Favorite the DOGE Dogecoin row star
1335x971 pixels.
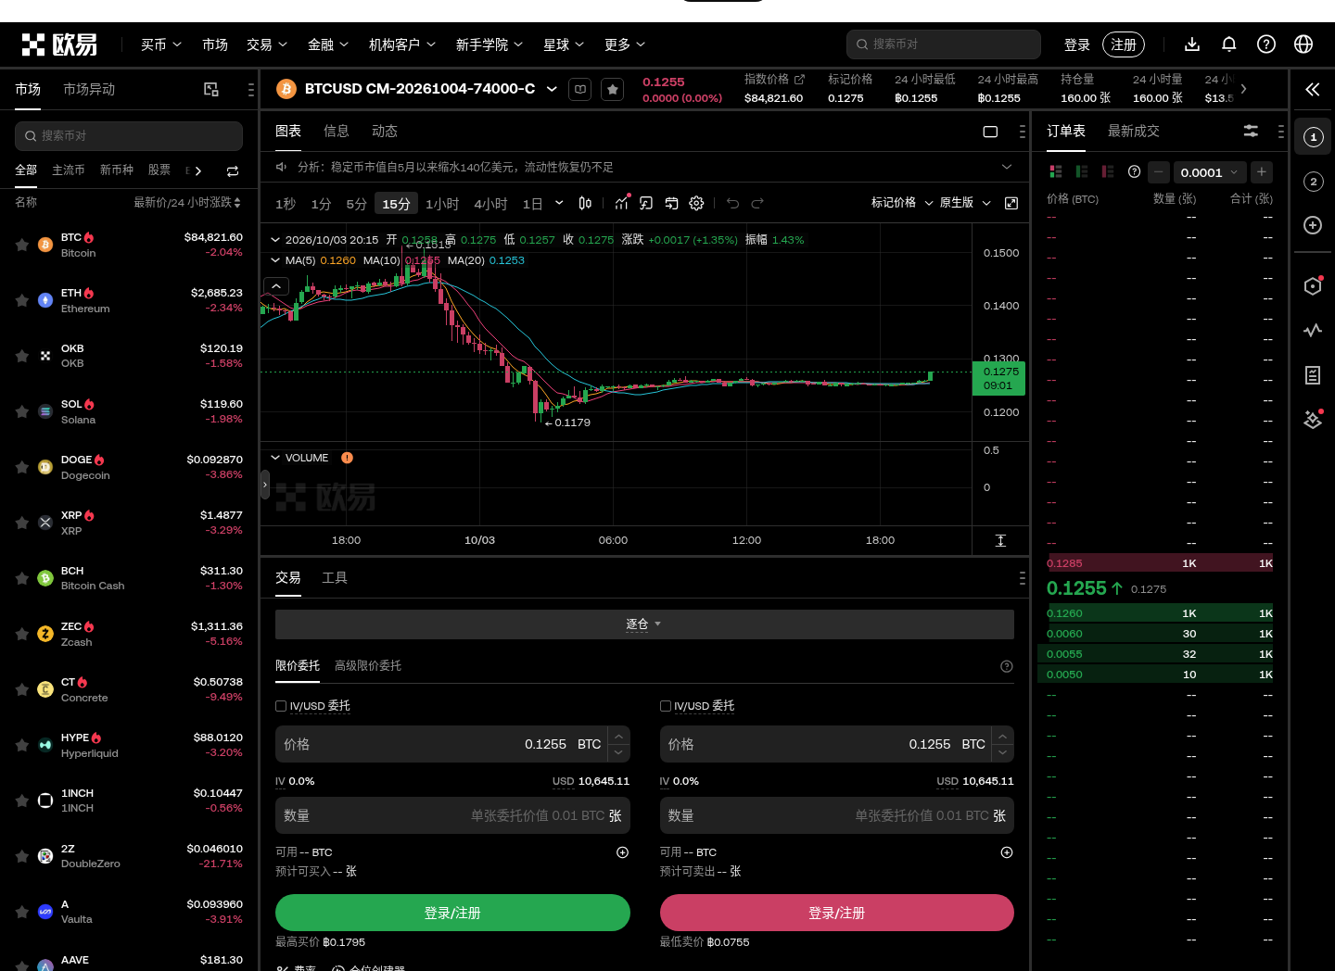pyautogui.click(x=22, y=467)
